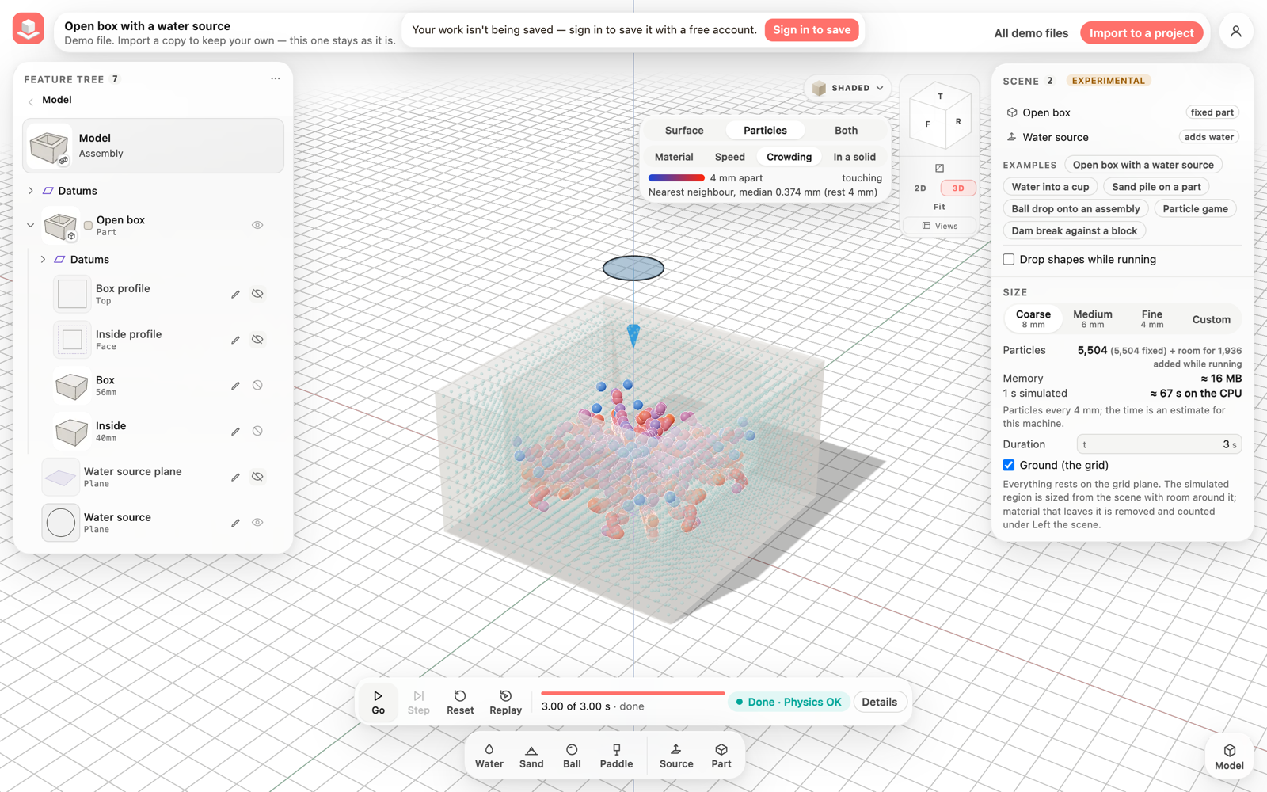Expand the top-level Datums group

pos(31,191)
